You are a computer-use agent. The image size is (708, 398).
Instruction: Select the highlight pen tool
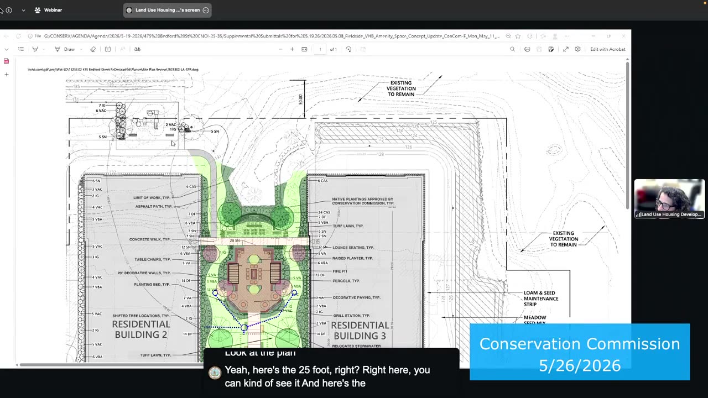(x=34, y=49)
